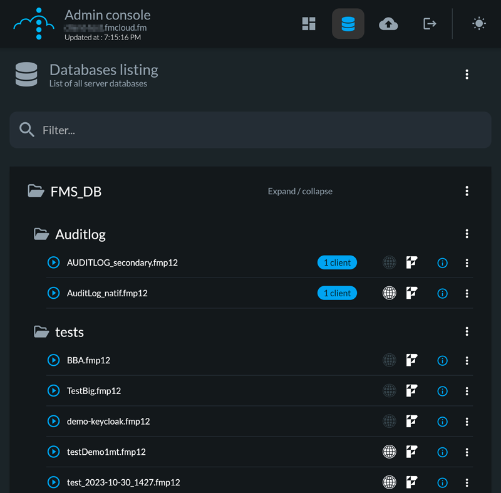This screenshot has height=493, width=501.
Task: Click the globe icon next to AuditLog_natif.fmp12
Action: tap(390, 293)
